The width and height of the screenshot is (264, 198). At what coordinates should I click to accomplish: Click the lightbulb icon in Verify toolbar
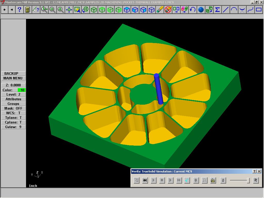[196, 180]
